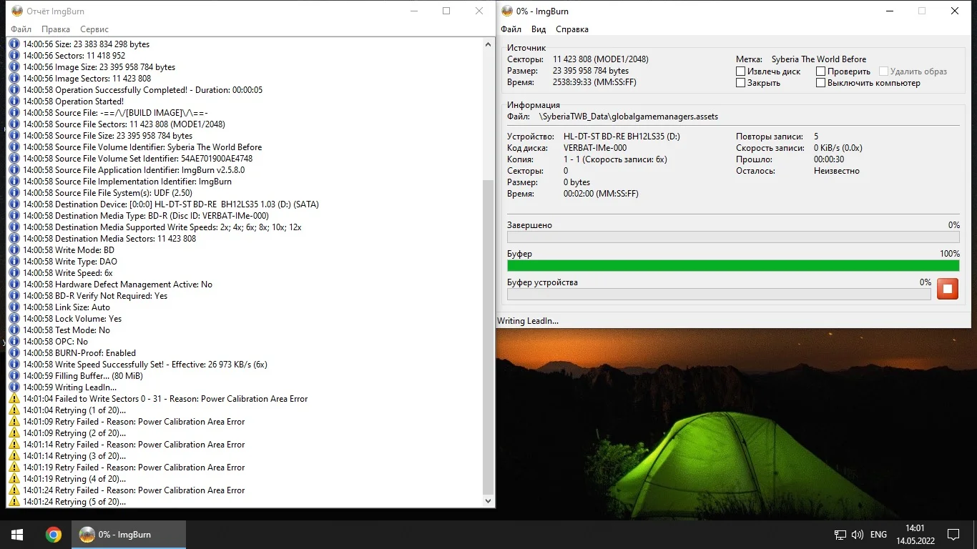Click the remaining time value 'Неизвестно'

pos(837,171)
